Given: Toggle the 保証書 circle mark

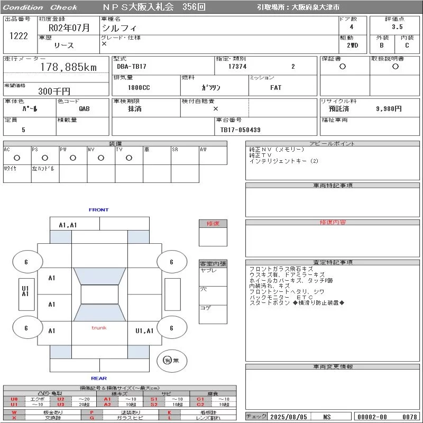Looking at the screenshot, I should [343, 67].
